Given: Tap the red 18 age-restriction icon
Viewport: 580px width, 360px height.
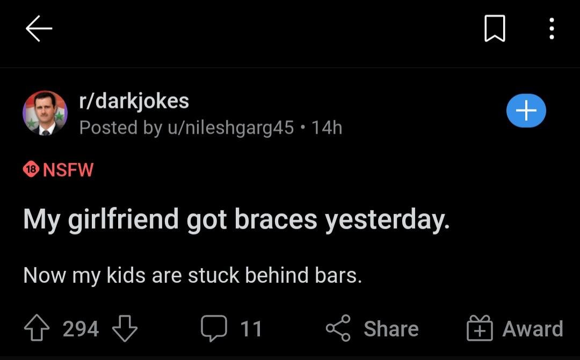Looking at the screenshot, I should coord(31,170).
